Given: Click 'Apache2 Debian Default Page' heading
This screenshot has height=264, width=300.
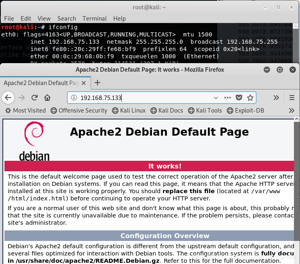Looking at the screenshot, I should pyautogui.click(x=159, y=132).
